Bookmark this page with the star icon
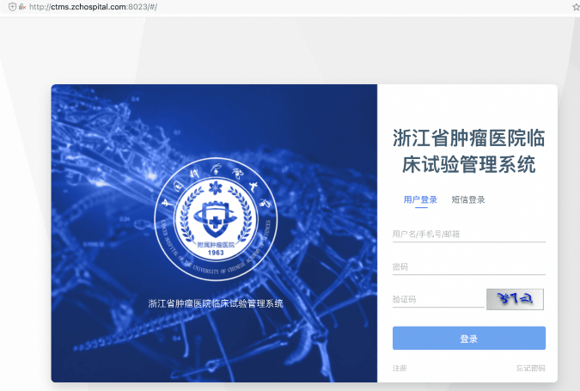 point(575,7)
